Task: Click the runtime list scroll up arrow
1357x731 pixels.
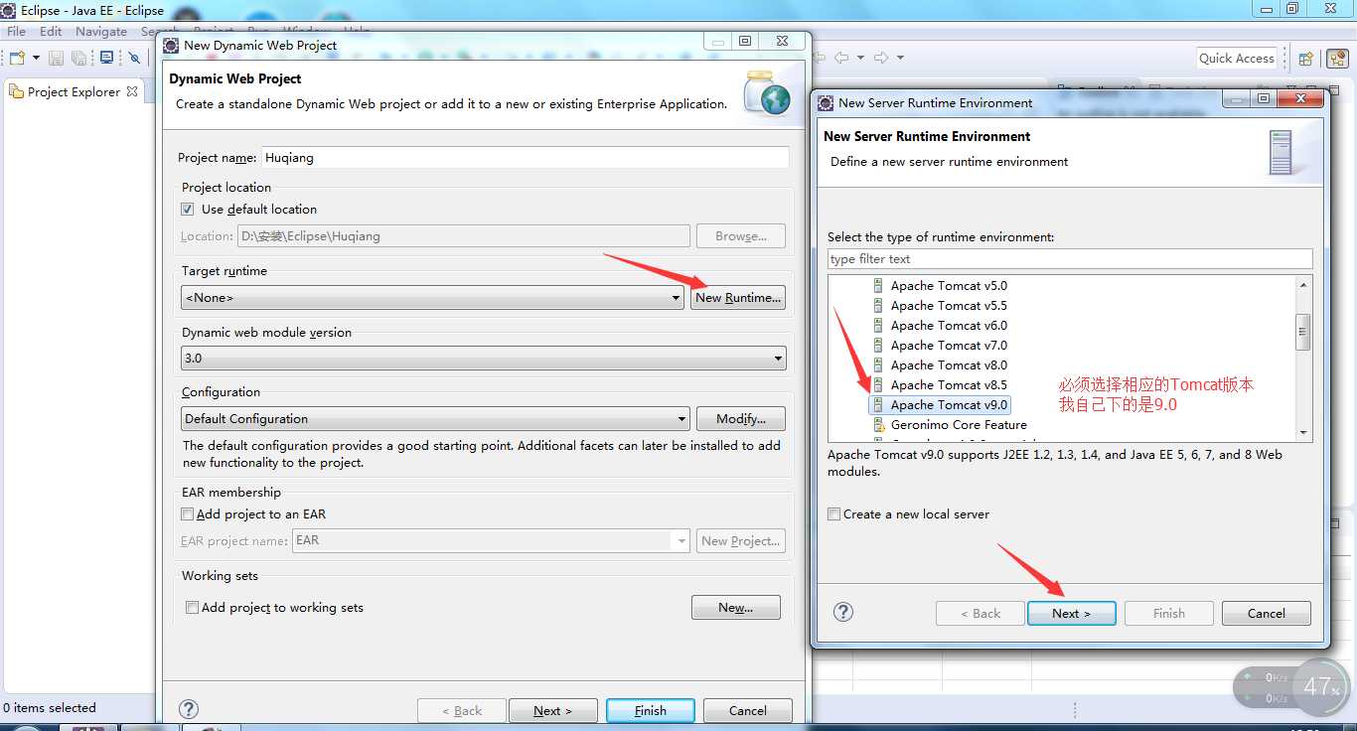Action: 1303,285
